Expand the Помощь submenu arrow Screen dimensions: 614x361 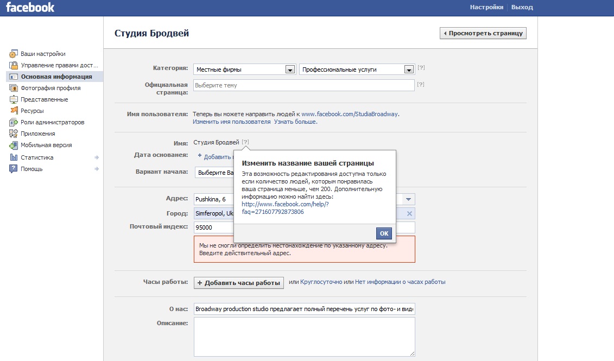tap(96, 169)
